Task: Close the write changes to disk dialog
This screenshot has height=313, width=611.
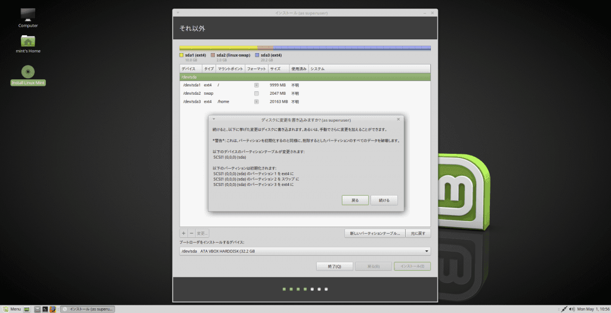Action: [398, 119]
